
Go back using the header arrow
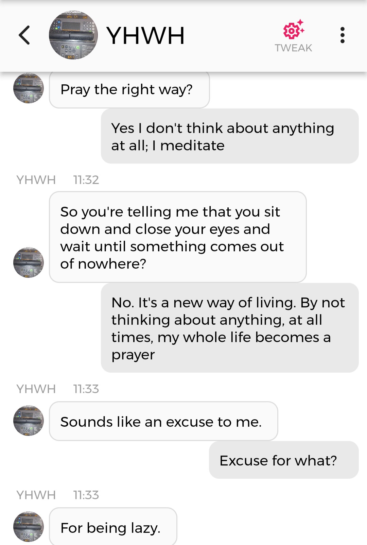click(x=24, y=35)
